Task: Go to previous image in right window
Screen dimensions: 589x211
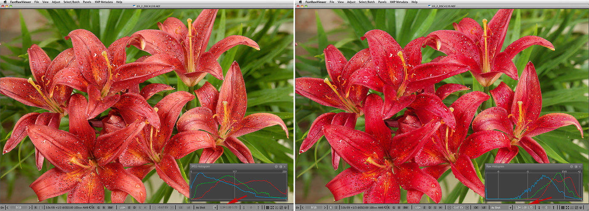Action: tap(302, 208)
